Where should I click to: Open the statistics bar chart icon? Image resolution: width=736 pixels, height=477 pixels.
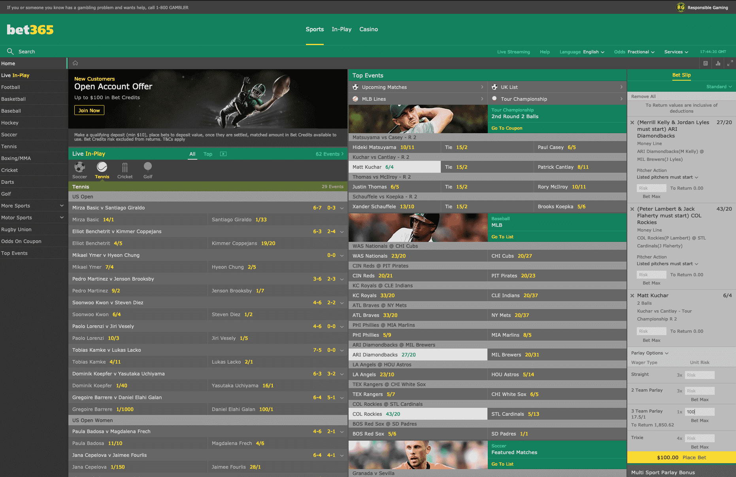718,63
